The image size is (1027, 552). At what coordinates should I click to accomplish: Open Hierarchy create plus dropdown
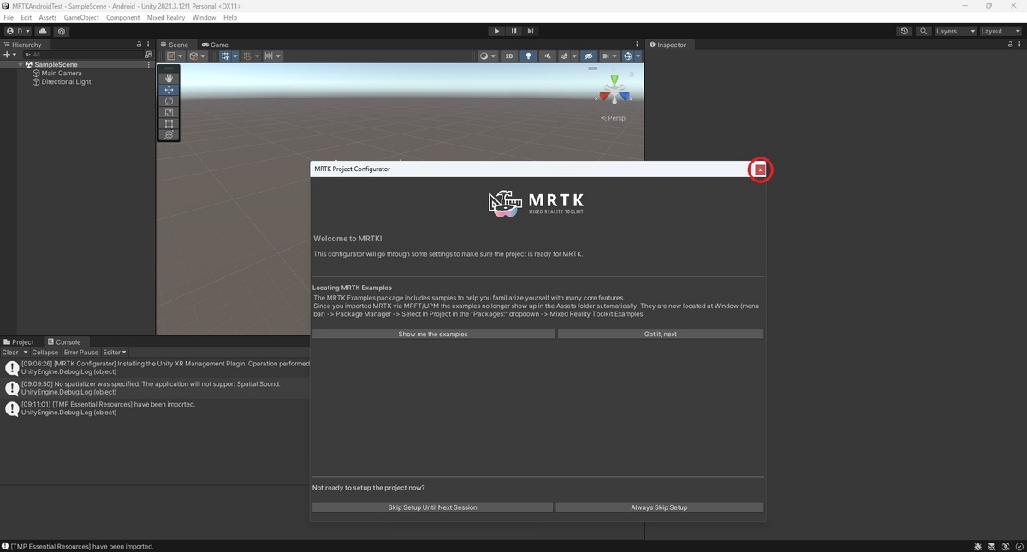tap(9, 54)
